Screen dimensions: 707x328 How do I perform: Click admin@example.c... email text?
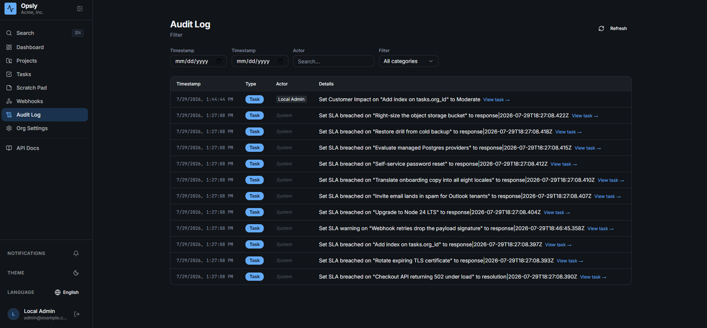pyautogui.click(x=45, y=318)
